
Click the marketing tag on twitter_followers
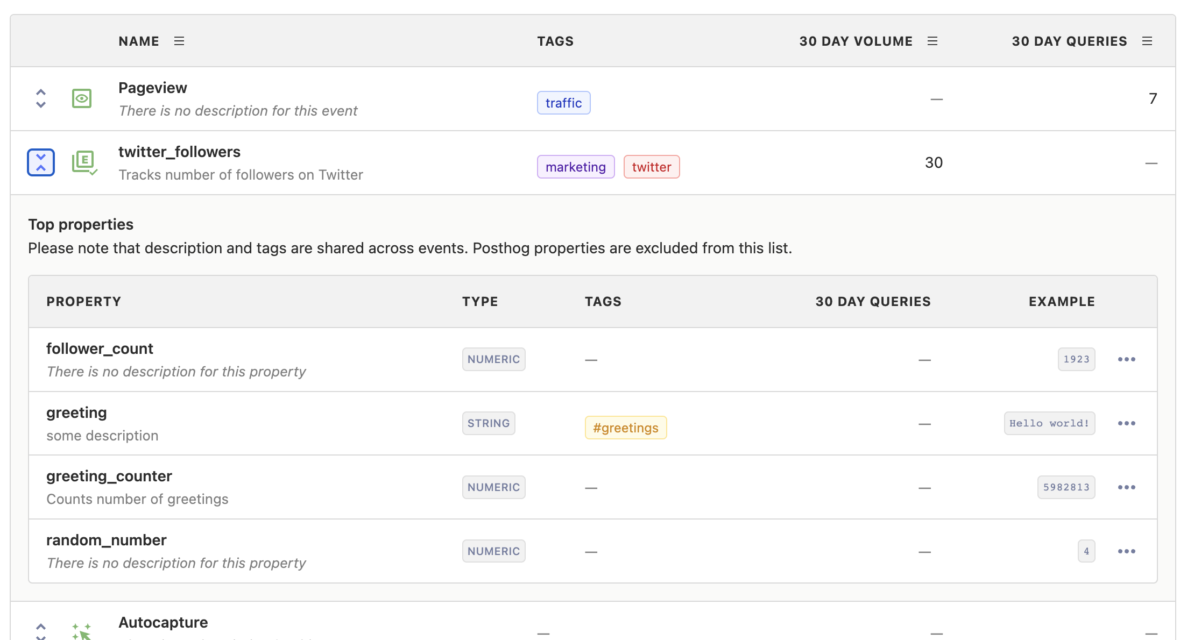(575, 167)
